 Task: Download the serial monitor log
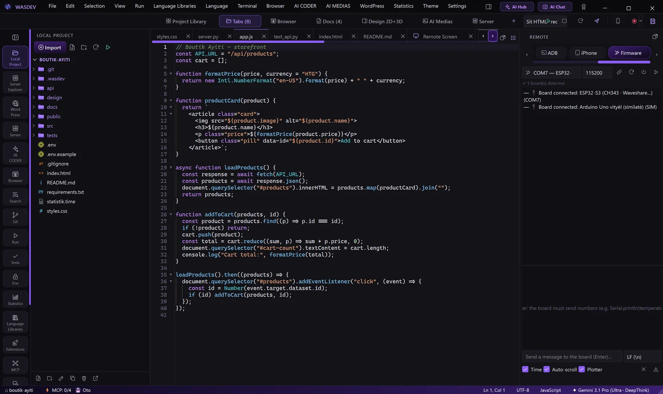coord(656,369)
